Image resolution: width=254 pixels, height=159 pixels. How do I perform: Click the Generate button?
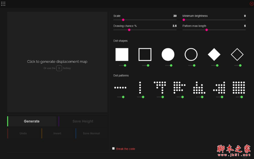point(32,121)
